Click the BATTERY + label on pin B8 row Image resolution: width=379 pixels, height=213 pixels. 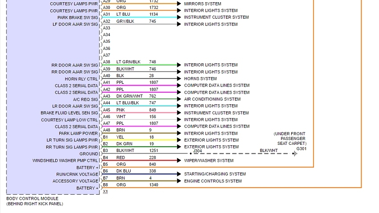click(87, 188)
